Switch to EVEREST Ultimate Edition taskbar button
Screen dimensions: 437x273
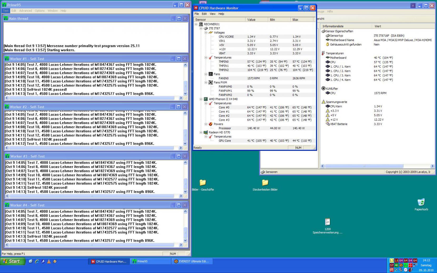point(192,261)
